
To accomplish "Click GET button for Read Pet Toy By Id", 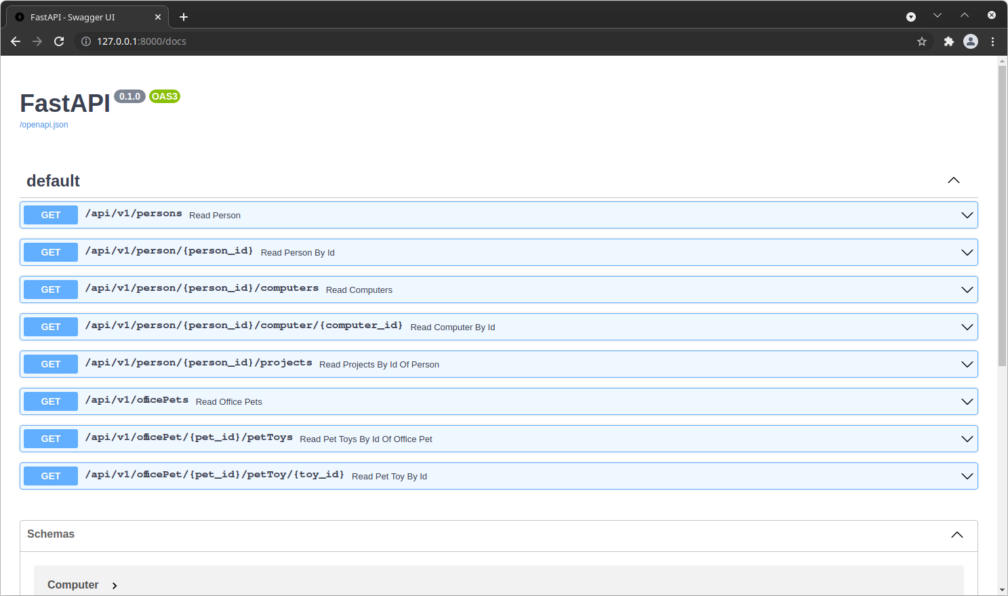I will (51, 476).
